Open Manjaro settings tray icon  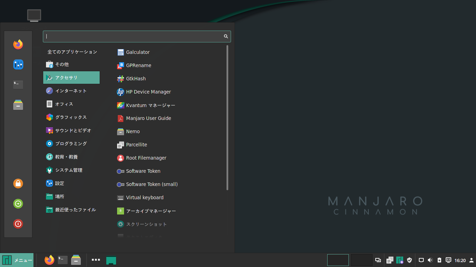[x=400, y=260]
